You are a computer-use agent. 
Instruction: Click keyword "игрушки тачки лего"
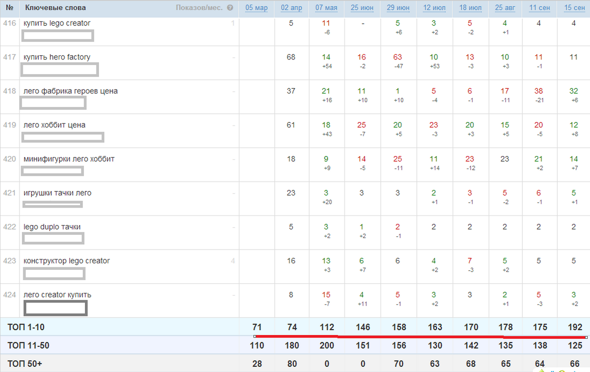(x=57, y=193)
